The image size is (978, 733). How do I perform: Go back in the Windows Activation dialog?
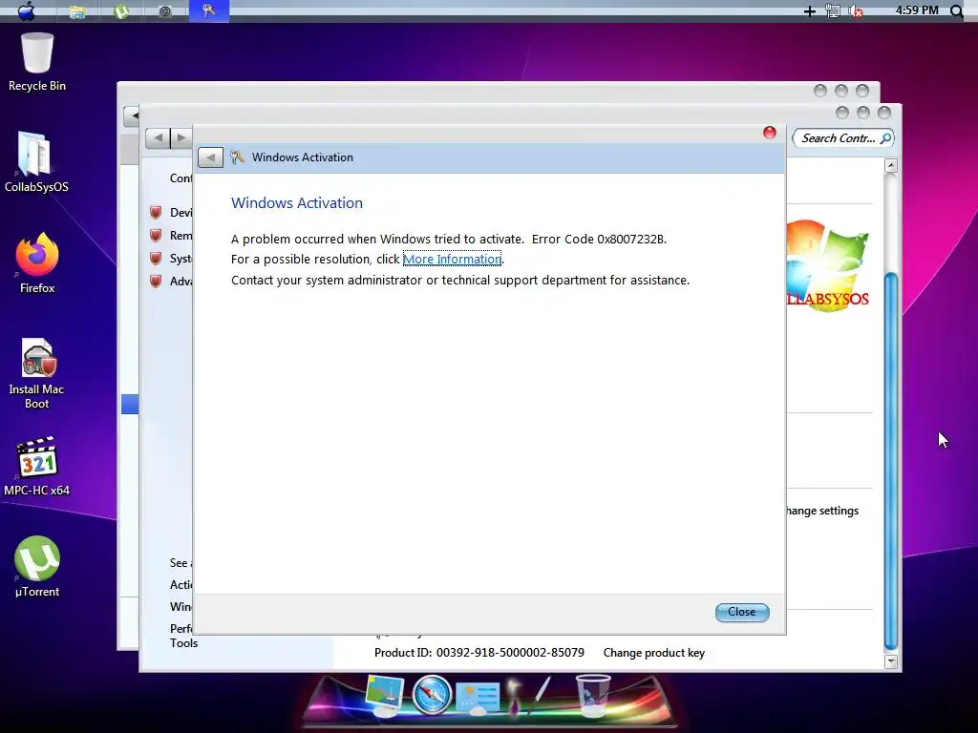(210, 157)
